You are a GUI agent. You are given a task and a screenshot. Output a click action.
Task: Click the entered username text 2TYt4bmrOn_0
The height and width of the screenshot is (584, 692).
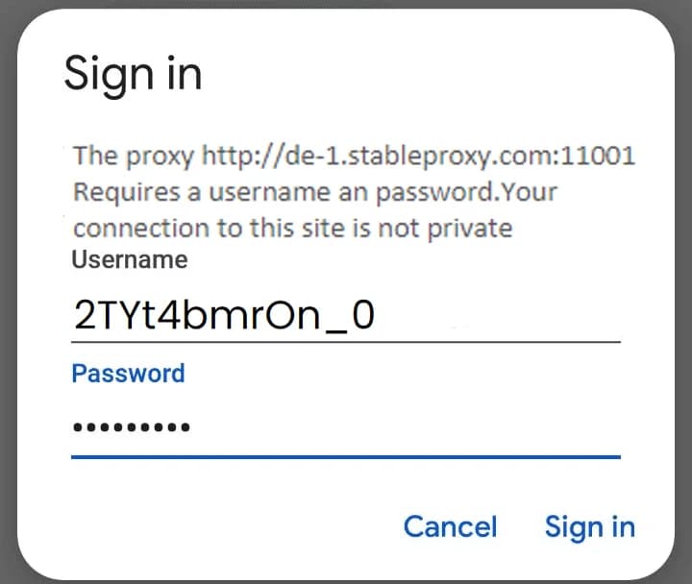pos(223,315)
